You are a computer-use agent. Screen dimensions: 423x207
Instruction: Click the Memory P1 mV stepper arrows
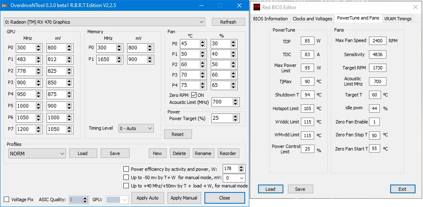point(150,59)
